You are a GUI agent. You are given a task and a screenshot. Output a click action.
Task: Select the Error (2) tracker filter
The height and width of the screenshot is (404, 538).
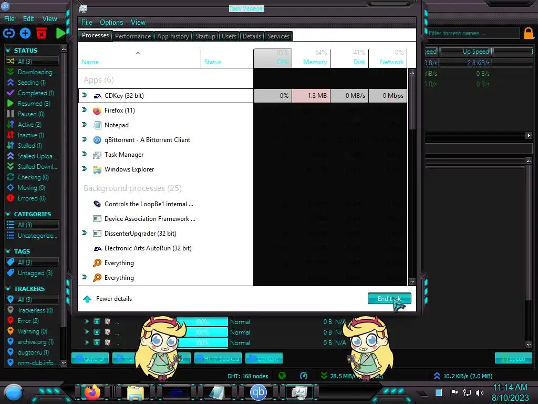(32, 320)
